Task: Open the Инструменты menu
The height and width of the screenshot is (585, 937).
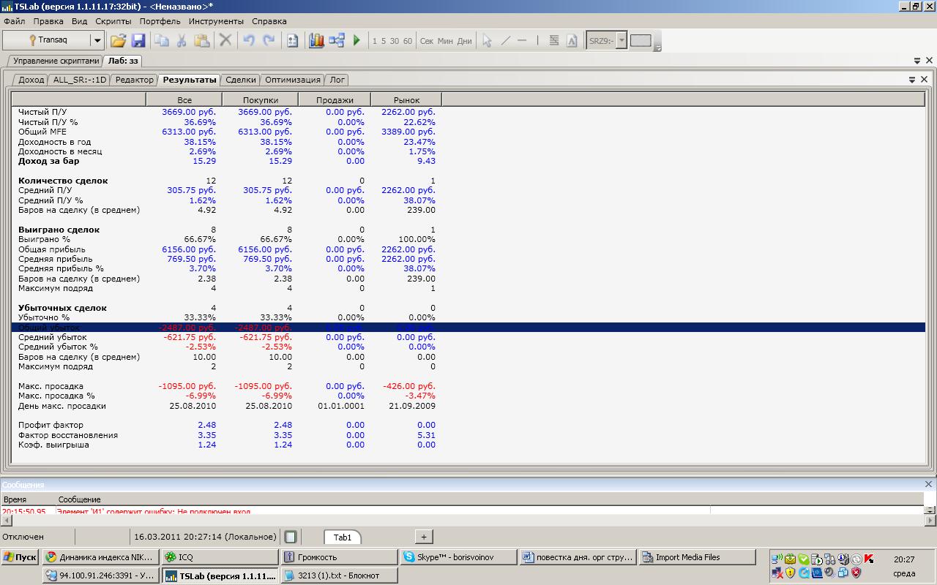Action: (216, 21)
